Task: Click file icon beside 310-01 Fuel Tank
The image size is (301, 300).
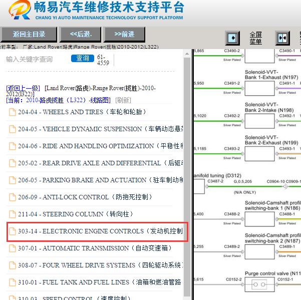Action: click(x=13, y=282)
